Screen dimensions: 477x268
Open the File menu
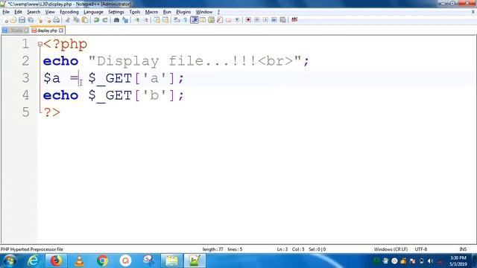coord(6,12)
